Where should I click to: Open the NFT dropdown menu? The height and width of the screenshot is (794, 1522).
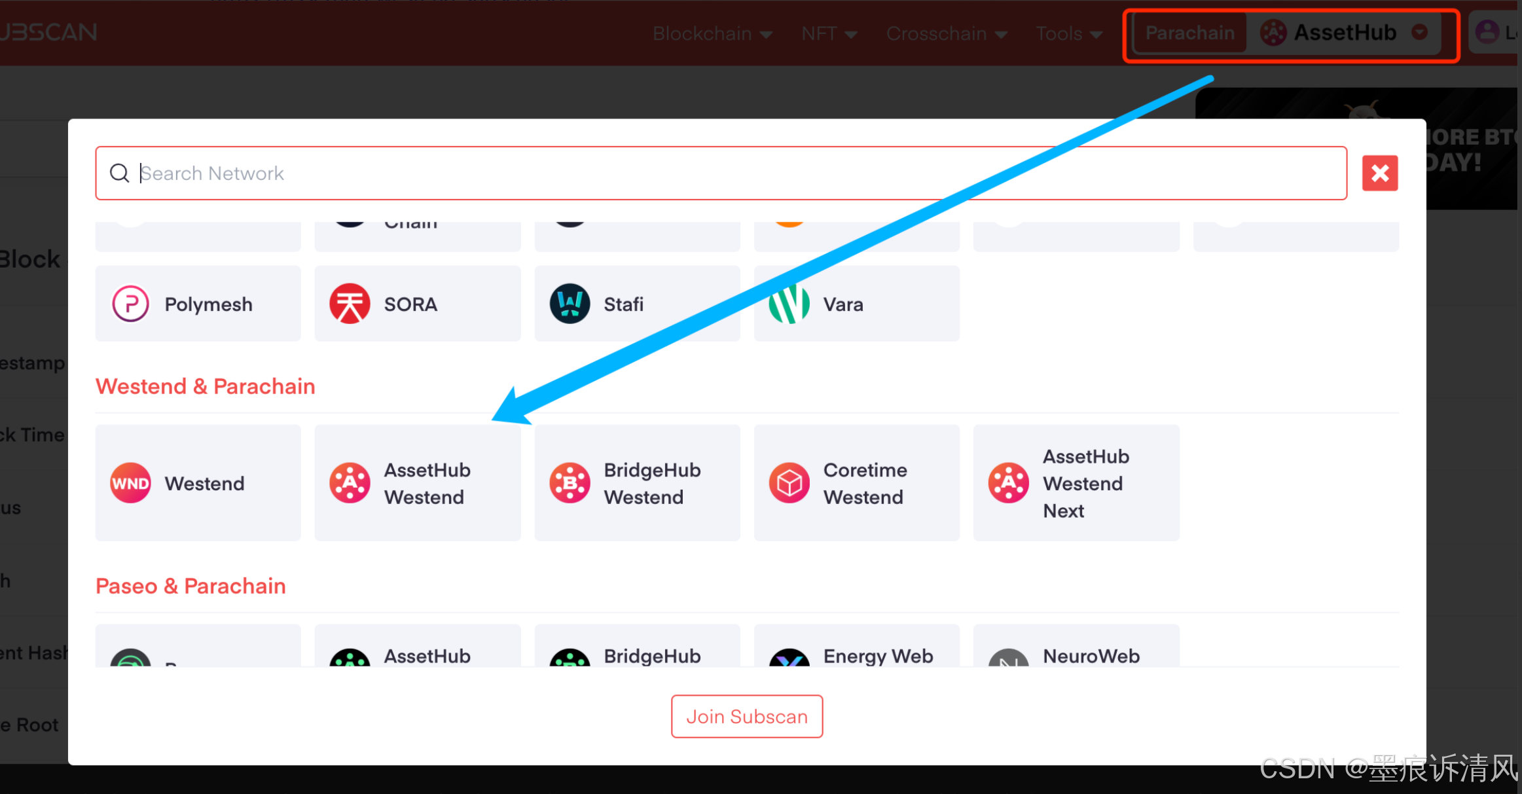coord(829,33)
